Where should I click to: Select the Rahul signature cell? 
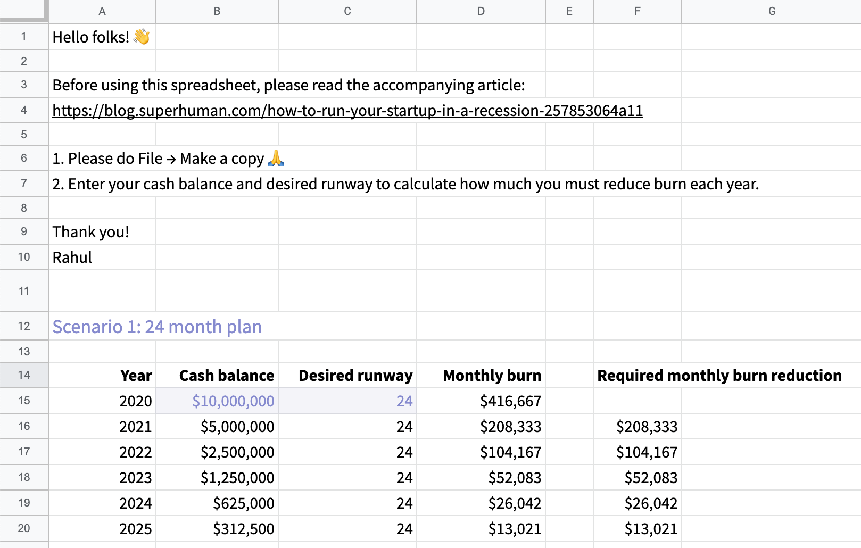tap(102, 258)
